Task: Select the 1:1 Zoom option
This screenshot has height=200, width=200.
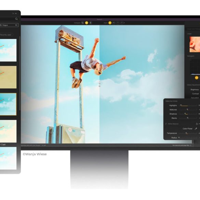Action: click(x=118, y=23)
